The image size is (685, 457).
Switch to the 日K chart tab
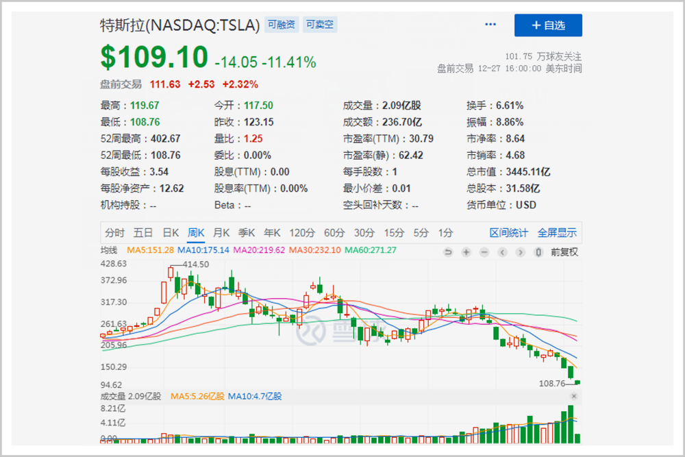[x=171, y=233]
